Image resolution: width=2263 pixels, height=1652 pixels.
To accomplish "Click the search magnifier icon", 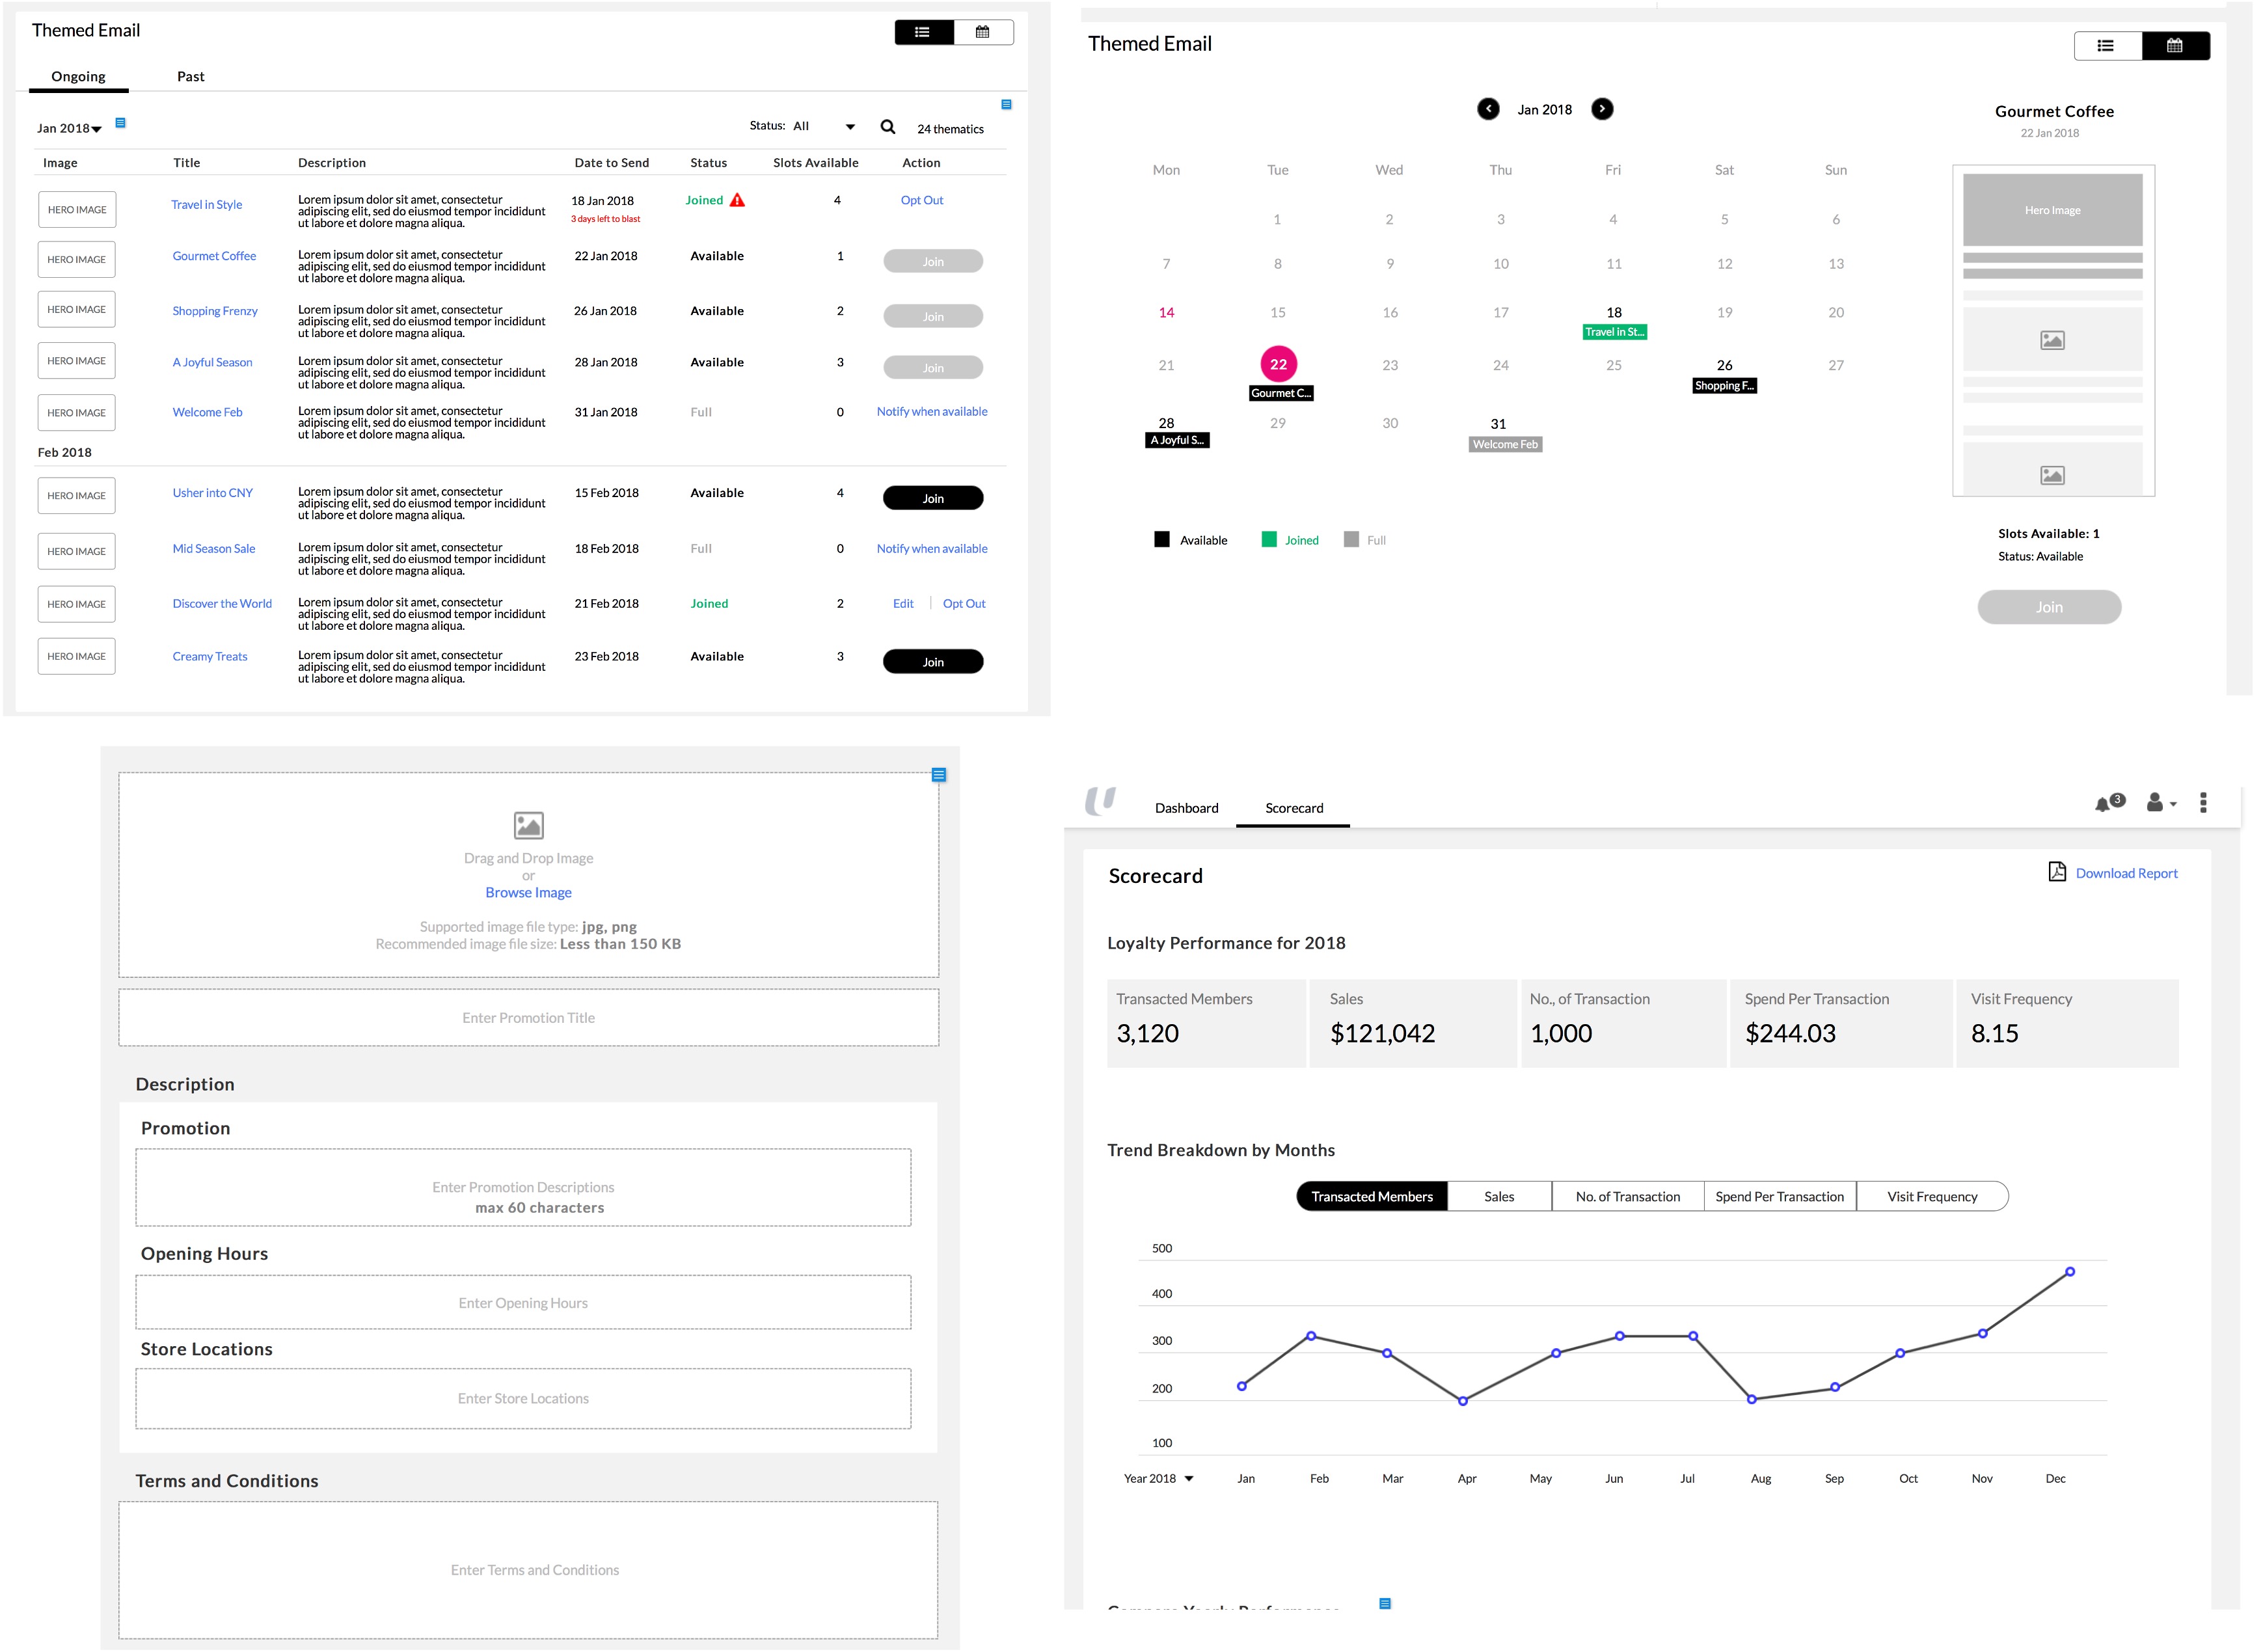I will (x=887, y=127).
